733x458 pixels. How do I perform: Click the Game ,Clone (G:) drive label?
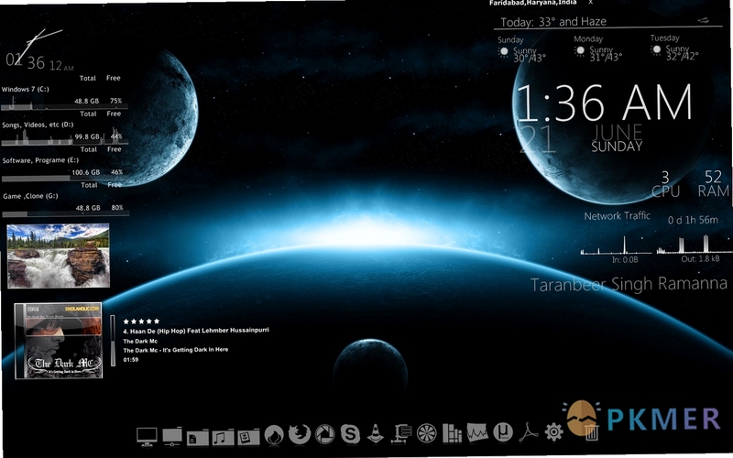coord(31,196)
